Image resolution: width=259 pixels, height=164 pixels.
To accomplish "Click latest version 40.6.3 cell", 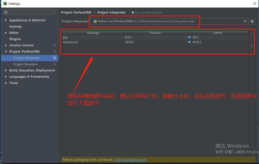I will coord(197,42).
